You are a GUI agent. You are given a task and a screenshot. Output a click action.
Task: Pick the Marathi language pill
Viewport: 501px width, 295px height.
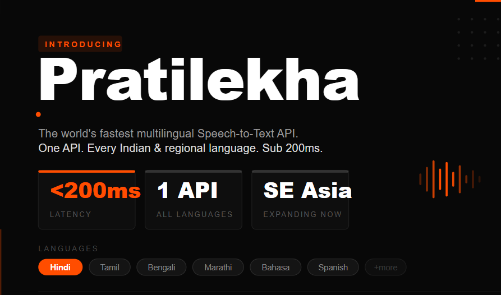218,267
